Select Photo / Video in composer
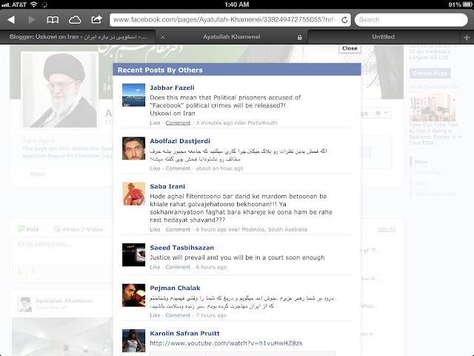Image resolution: width=474 pixels, height=356 pixels. (x=78, y=229)
